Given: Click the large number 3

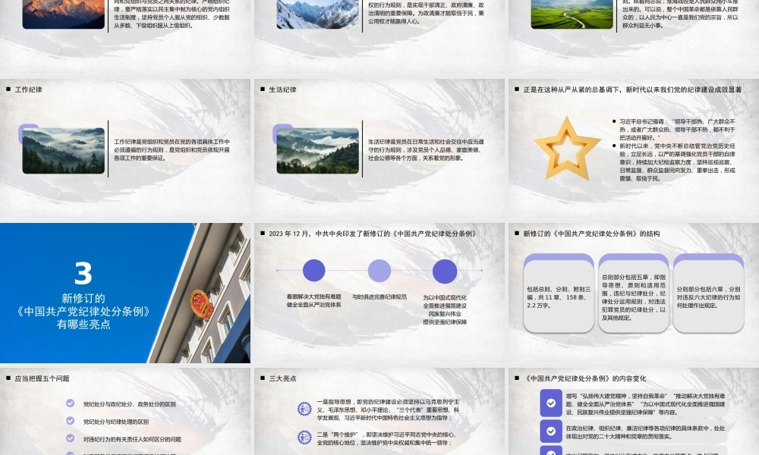Looking at the screenshot, I should (x=83, y=273).
